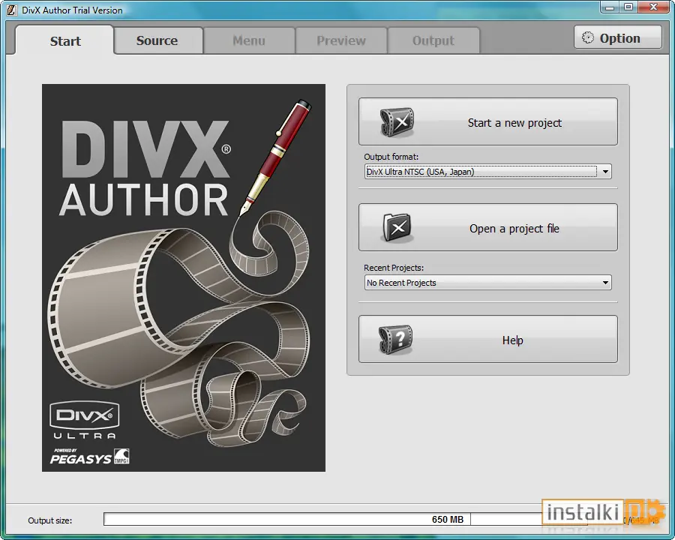The width and height of the screenshot is (675, 540).
Task: Click the DivX Author title bar app icon
Action: point(11,10)
